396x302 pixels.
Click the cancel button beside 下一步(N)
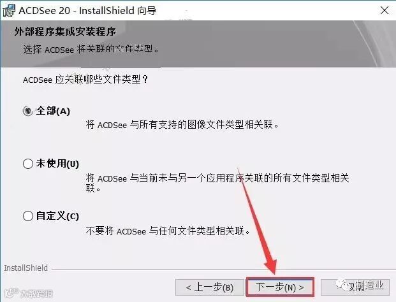(x=355, y=287)
